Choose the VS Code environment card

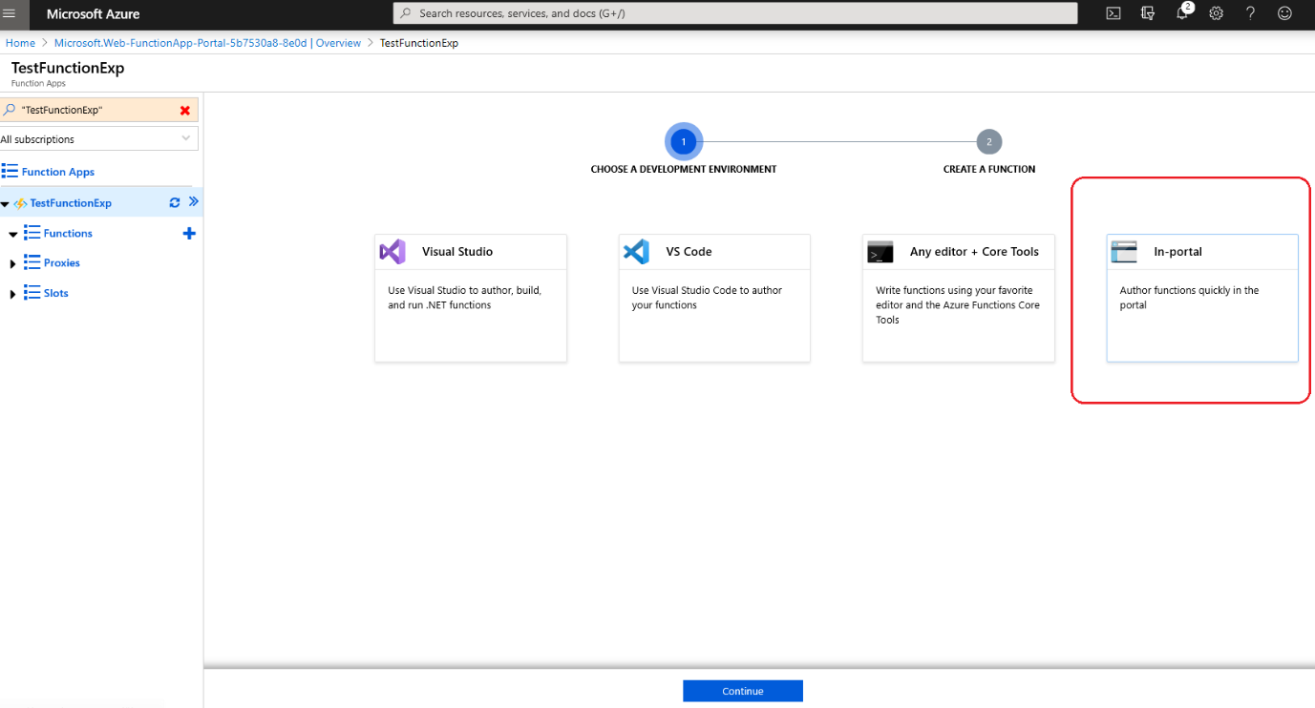714,298
